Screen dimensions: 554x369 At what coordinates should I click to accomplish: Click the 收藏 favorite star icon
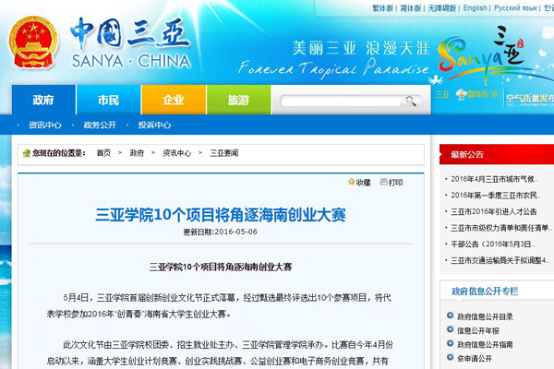352,183
